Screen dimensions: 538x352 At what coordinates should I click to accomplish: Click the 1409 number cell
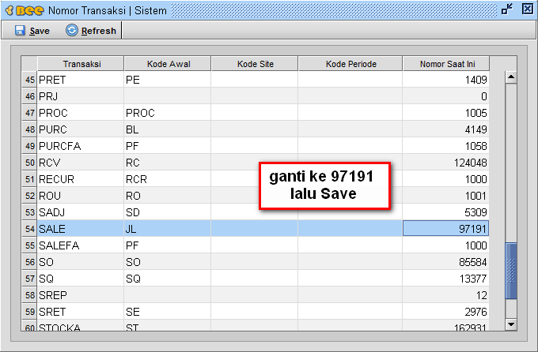[445, 80]
